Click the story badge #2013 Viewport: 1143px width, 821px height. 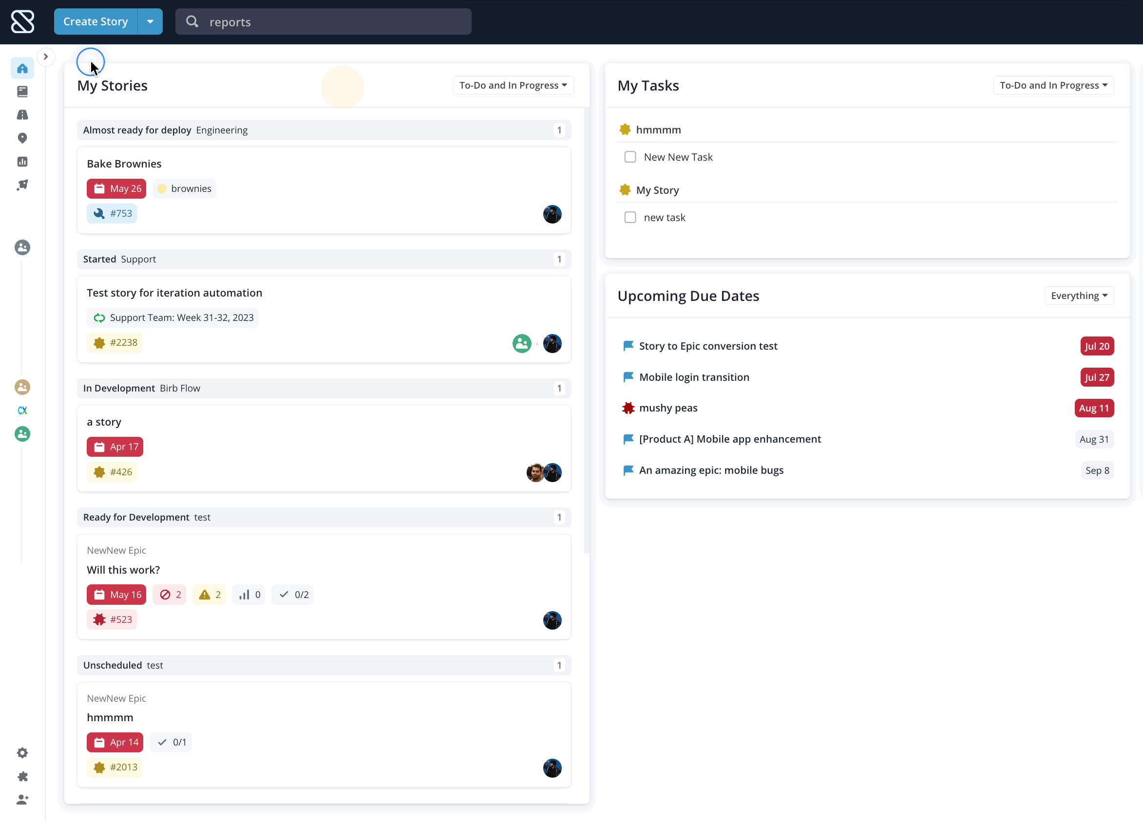click(x=114, y=767)
